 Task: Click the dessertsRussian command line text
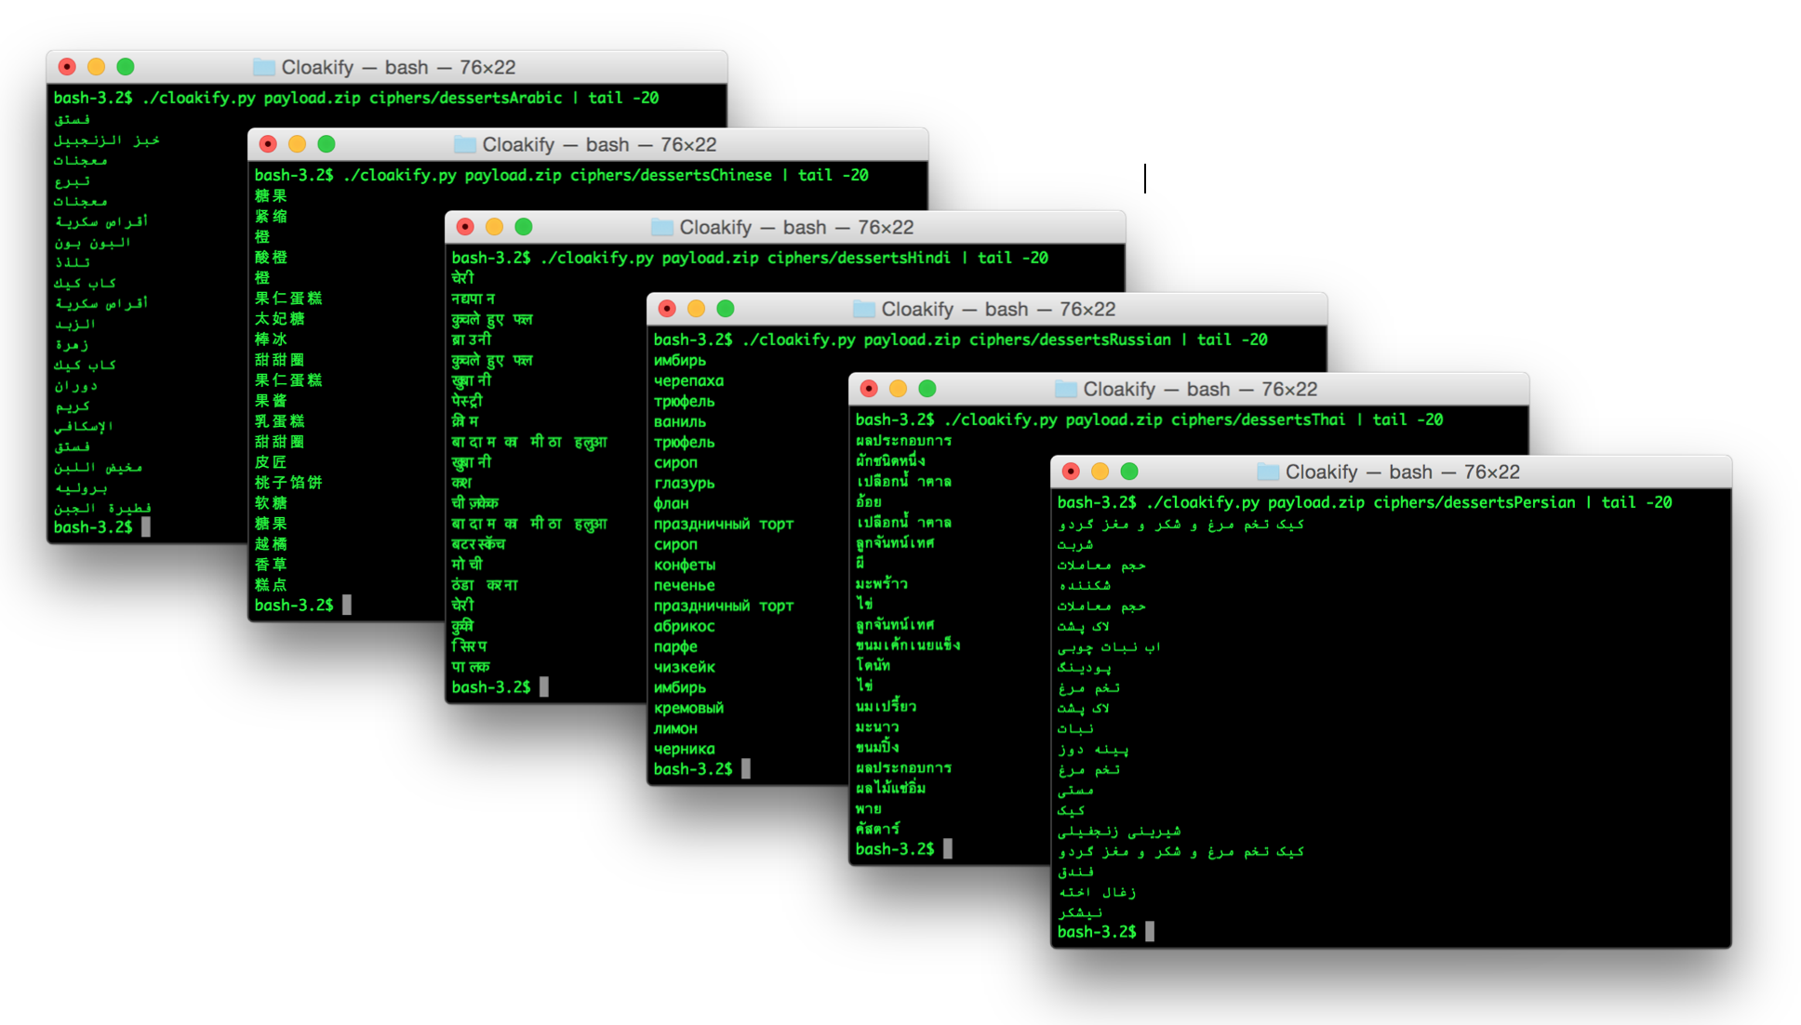click(961, 339)
